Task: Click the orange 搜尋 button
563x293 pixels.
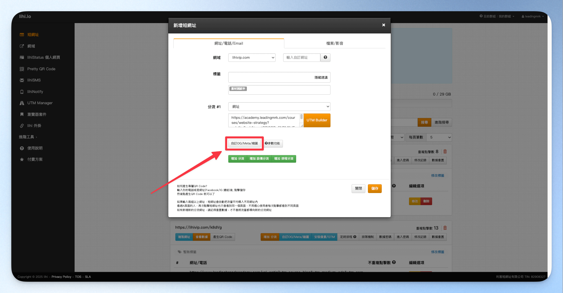Action: point(424,122)
